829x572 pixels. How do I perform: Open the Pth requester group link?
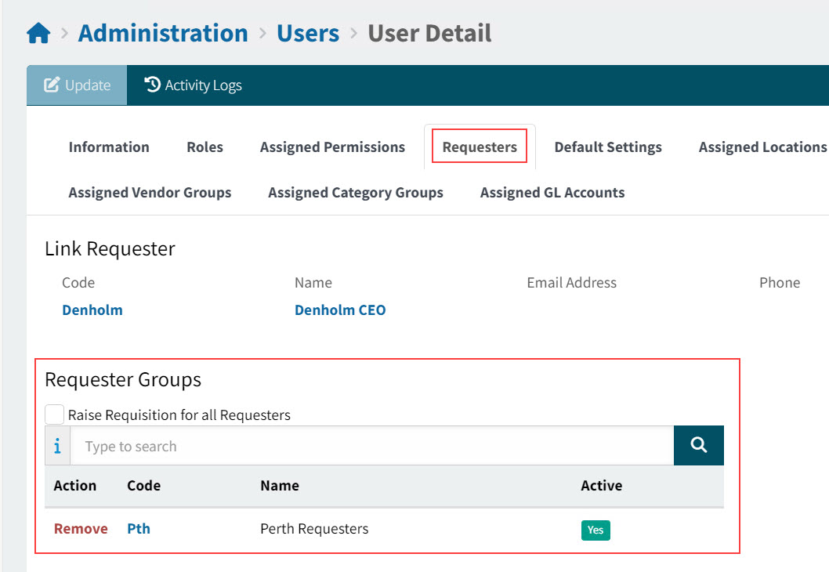139,528
